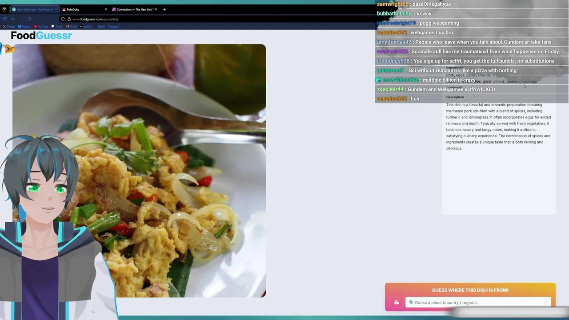
Task: Click the padlock site-security icon
Action: click(x=69, y=19)
